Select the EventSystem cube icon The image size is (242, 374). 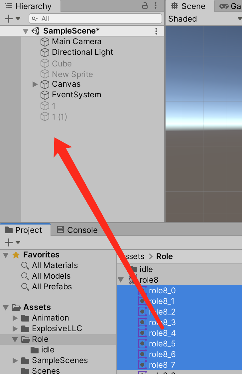tap(45, 95)
